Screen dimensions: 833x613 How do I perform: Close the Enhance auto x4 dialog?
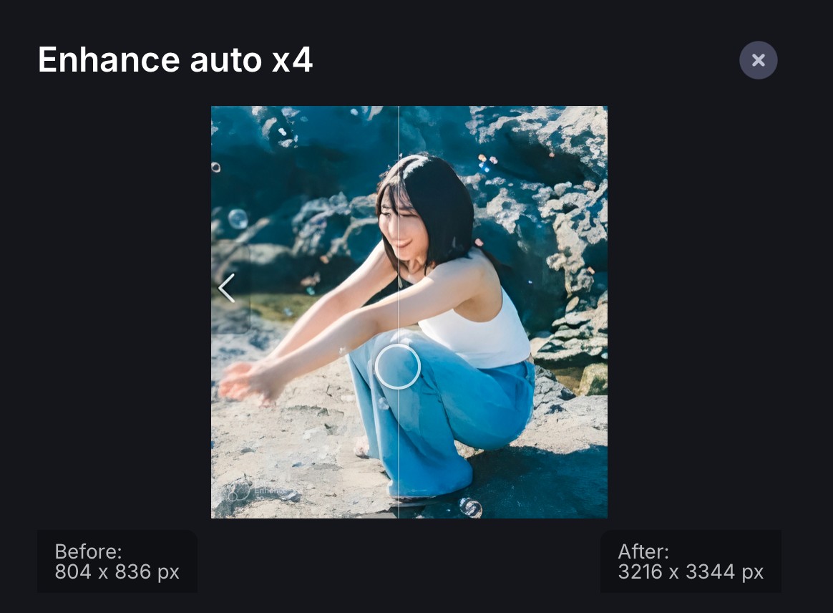click(758, 60)
